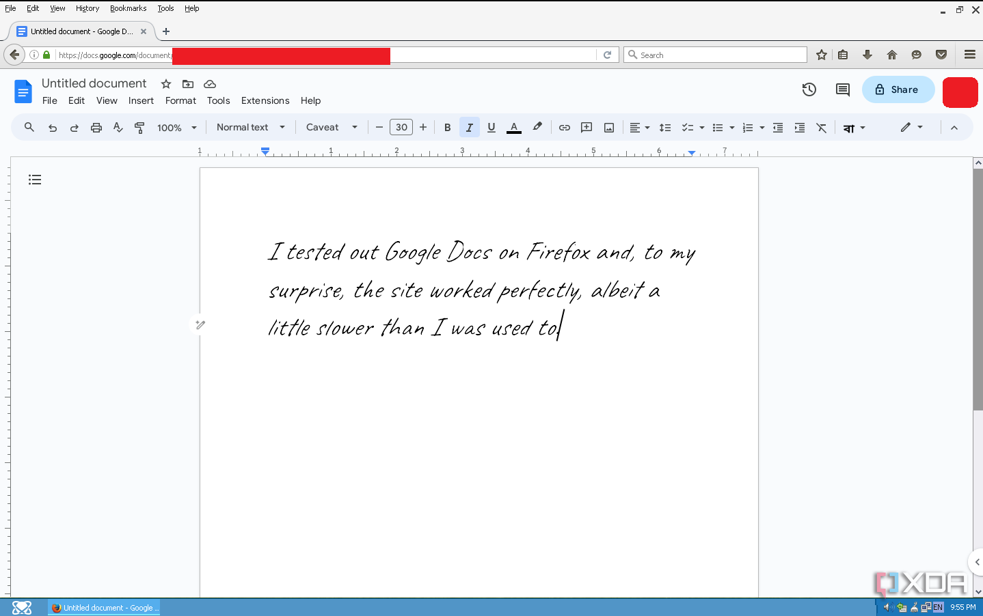This screenshot has height=616, width=983.
Task: Open checklist options dropdown
Action: pos(693,128)
